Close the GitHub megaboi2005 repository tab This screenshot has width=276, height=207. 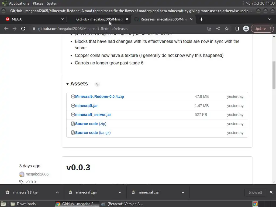coord(127,19)
